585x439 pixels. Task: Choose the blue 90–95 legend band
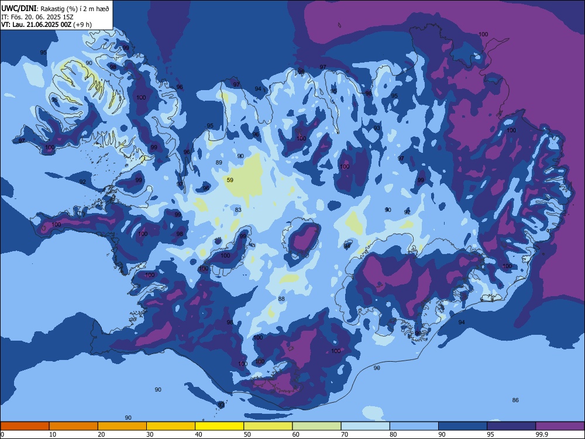point(463,426)
